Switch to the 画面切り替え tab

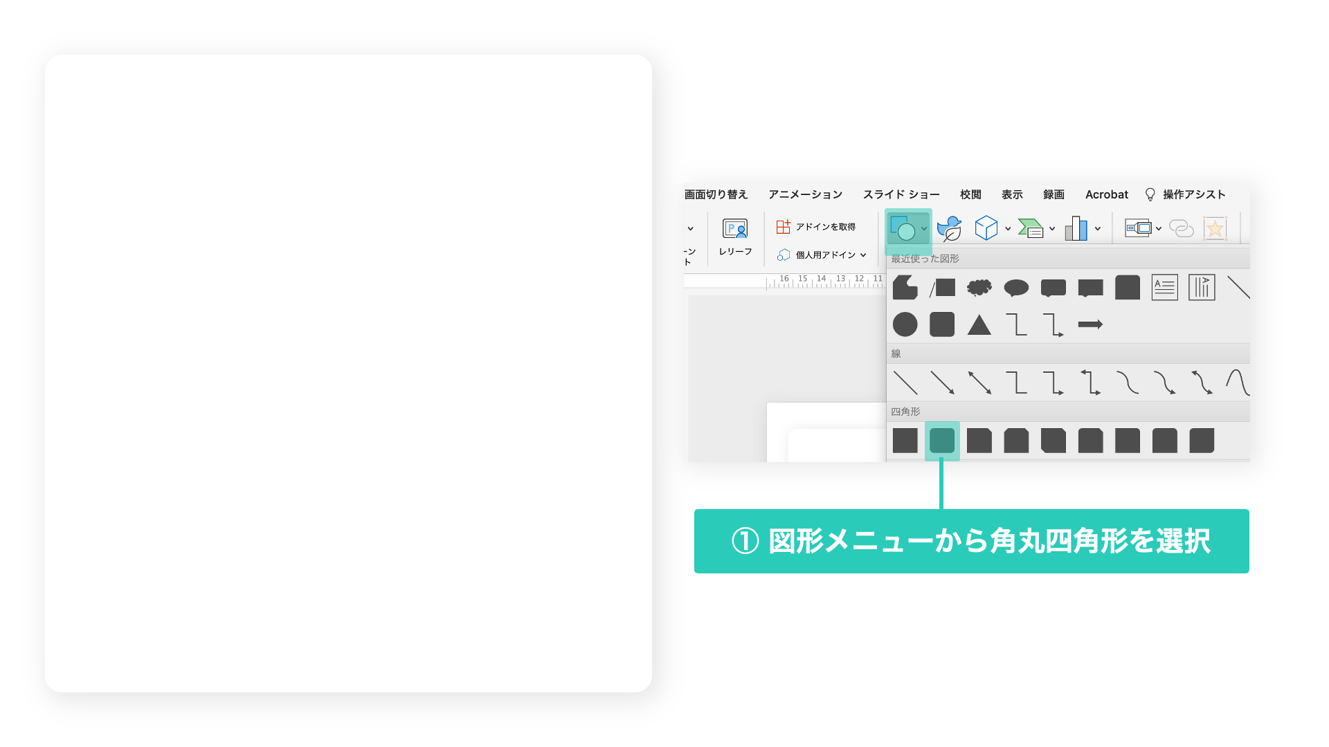point(716,194)
